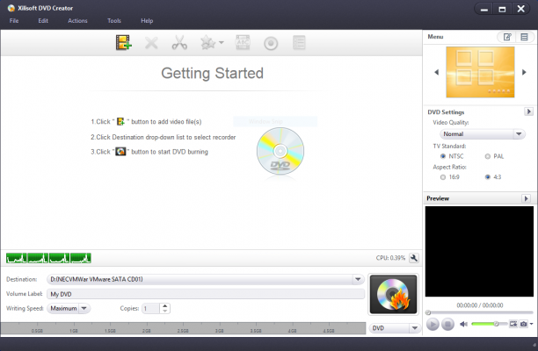
Task: Click the Audio track disc toolbar icon
Action: (271, 44)
